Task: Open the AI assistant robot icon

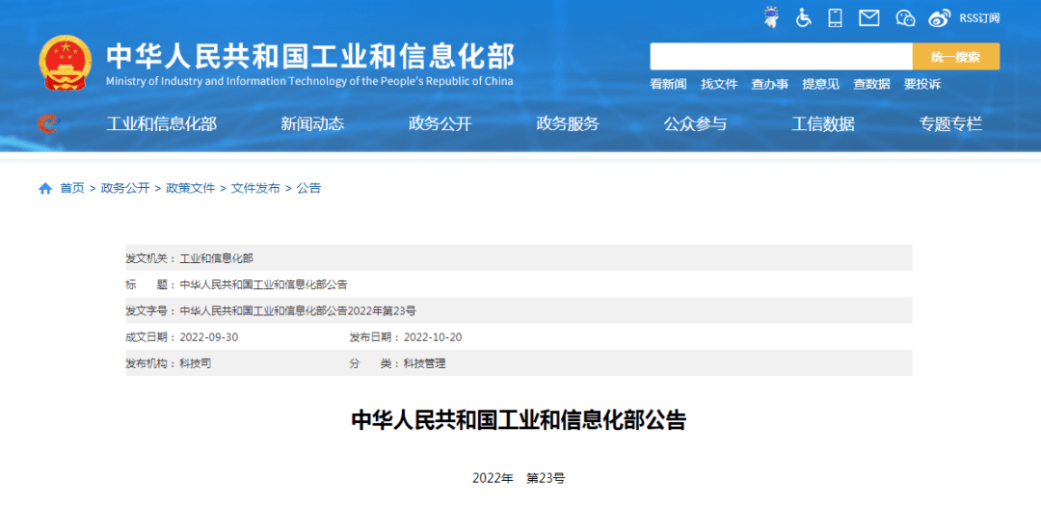Action: 771,17
